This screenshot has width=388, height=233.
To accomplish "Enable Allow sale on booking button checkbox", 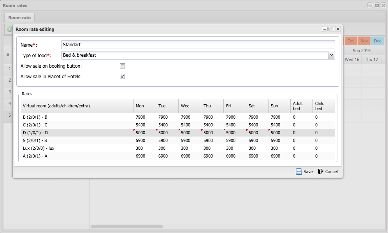I will (x=122, y=66).
